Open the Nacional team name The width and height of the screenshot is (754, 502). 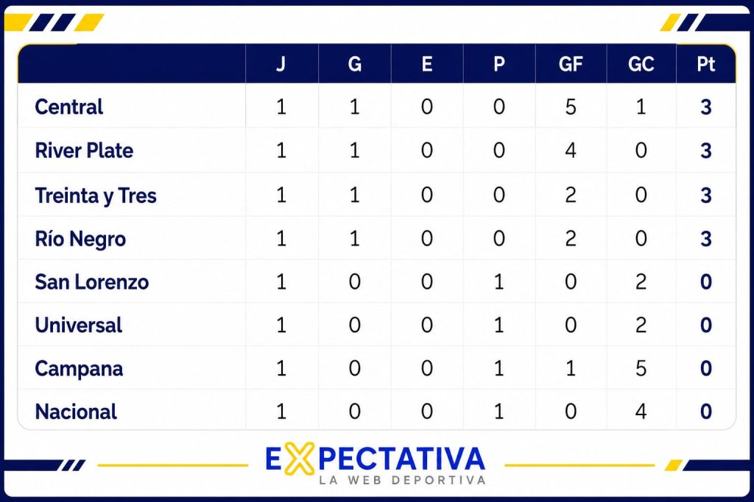tap(76, 412)
